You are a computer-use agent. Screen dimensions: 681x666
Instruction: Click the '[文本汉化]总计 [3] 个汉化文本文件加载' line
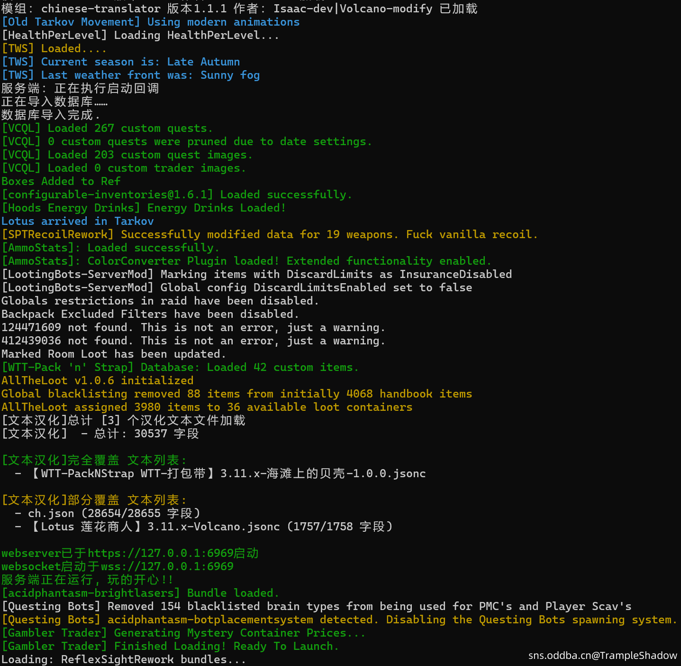[124, 421]
